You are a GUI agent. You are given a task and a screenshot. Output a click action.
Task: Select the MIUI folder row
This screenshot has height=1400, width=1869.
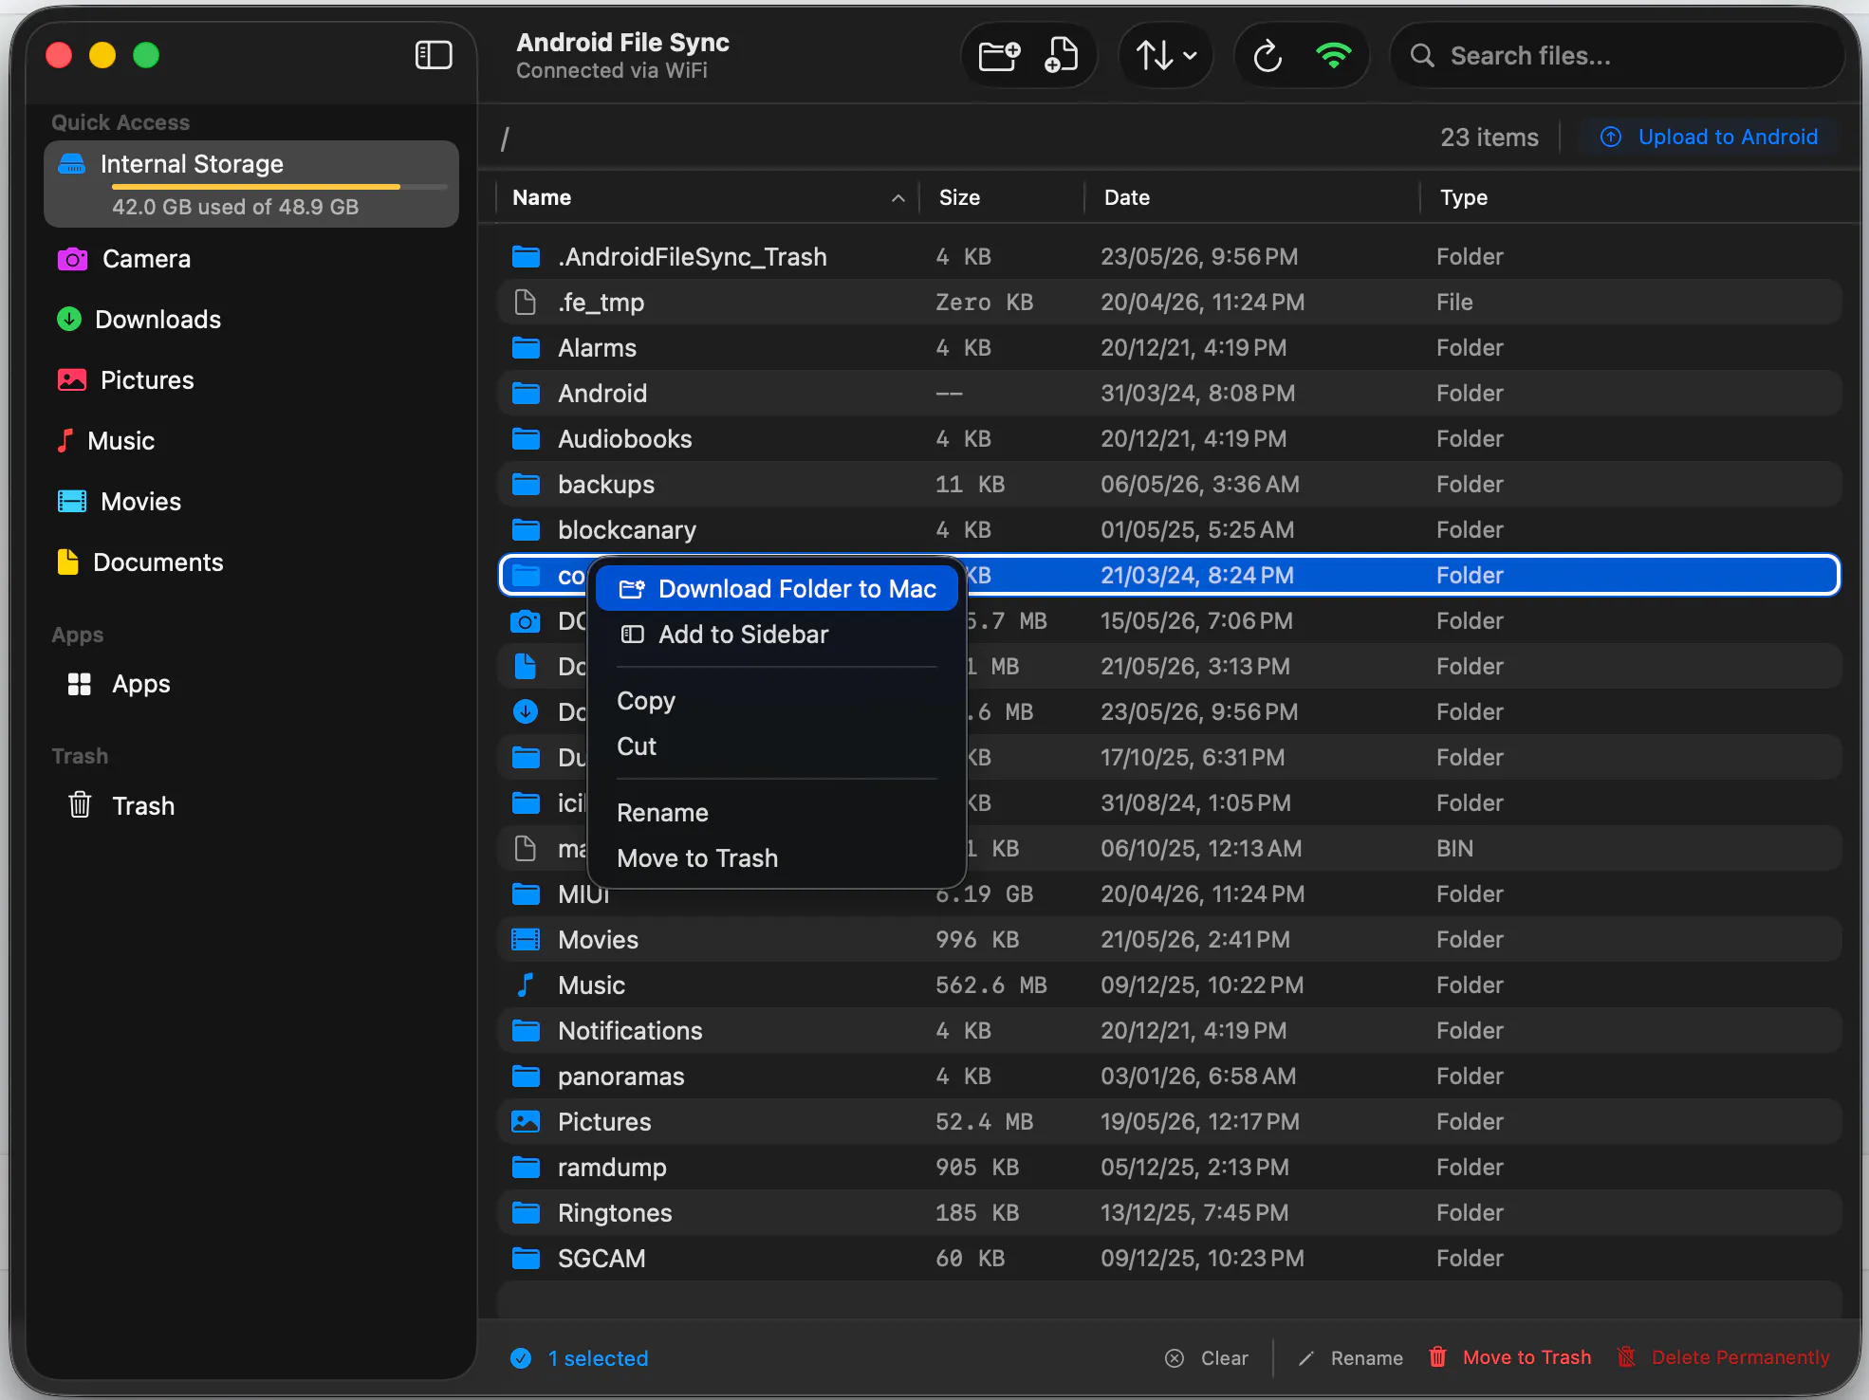click(1169, 894)
